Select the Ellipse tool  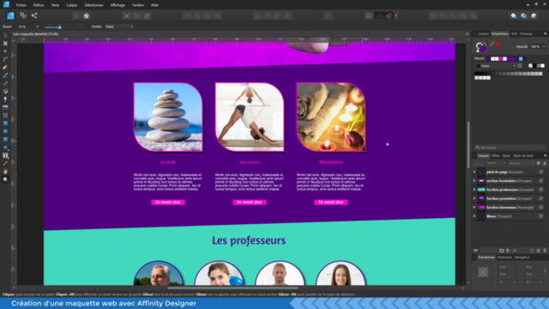pyautogui.click(x=5, y=131)
